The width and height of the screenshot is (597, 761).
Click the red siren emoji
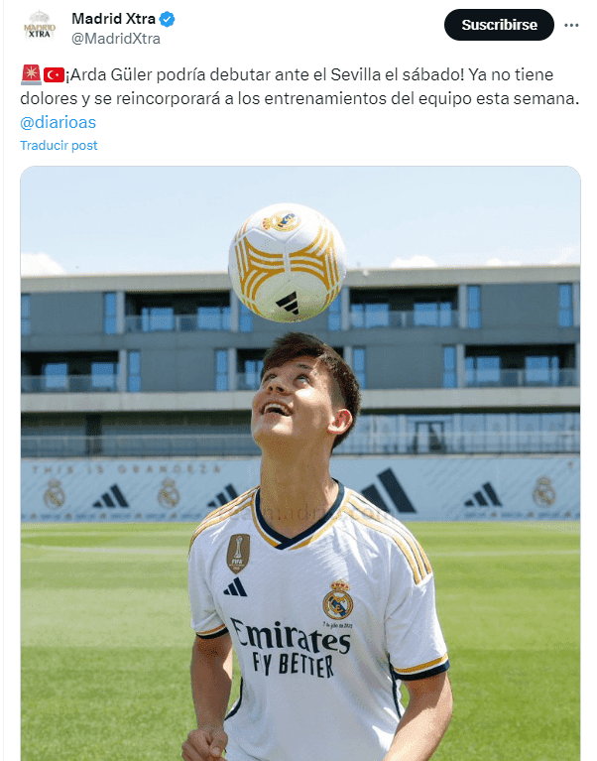[31, 74]
